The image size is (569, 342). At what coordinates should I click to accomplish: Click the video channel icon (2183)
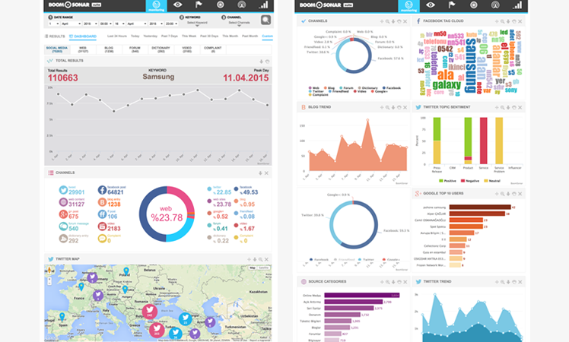point(102,226)
